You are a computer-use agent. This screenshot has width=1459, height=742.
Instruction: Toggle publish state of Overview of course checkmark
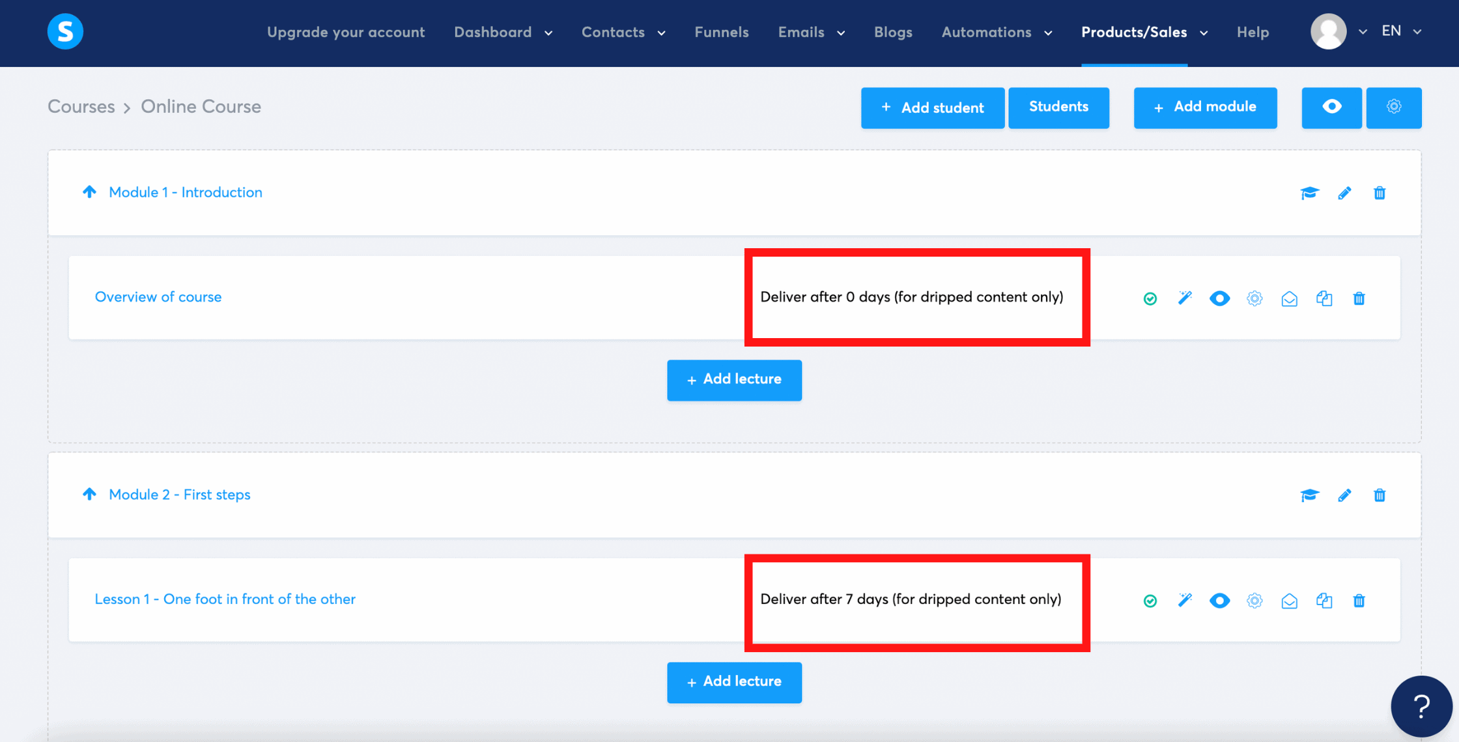(1150, 298)
